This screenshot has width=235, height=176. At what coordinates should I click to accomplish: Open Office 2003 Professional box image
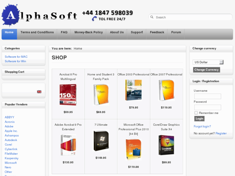134,90
